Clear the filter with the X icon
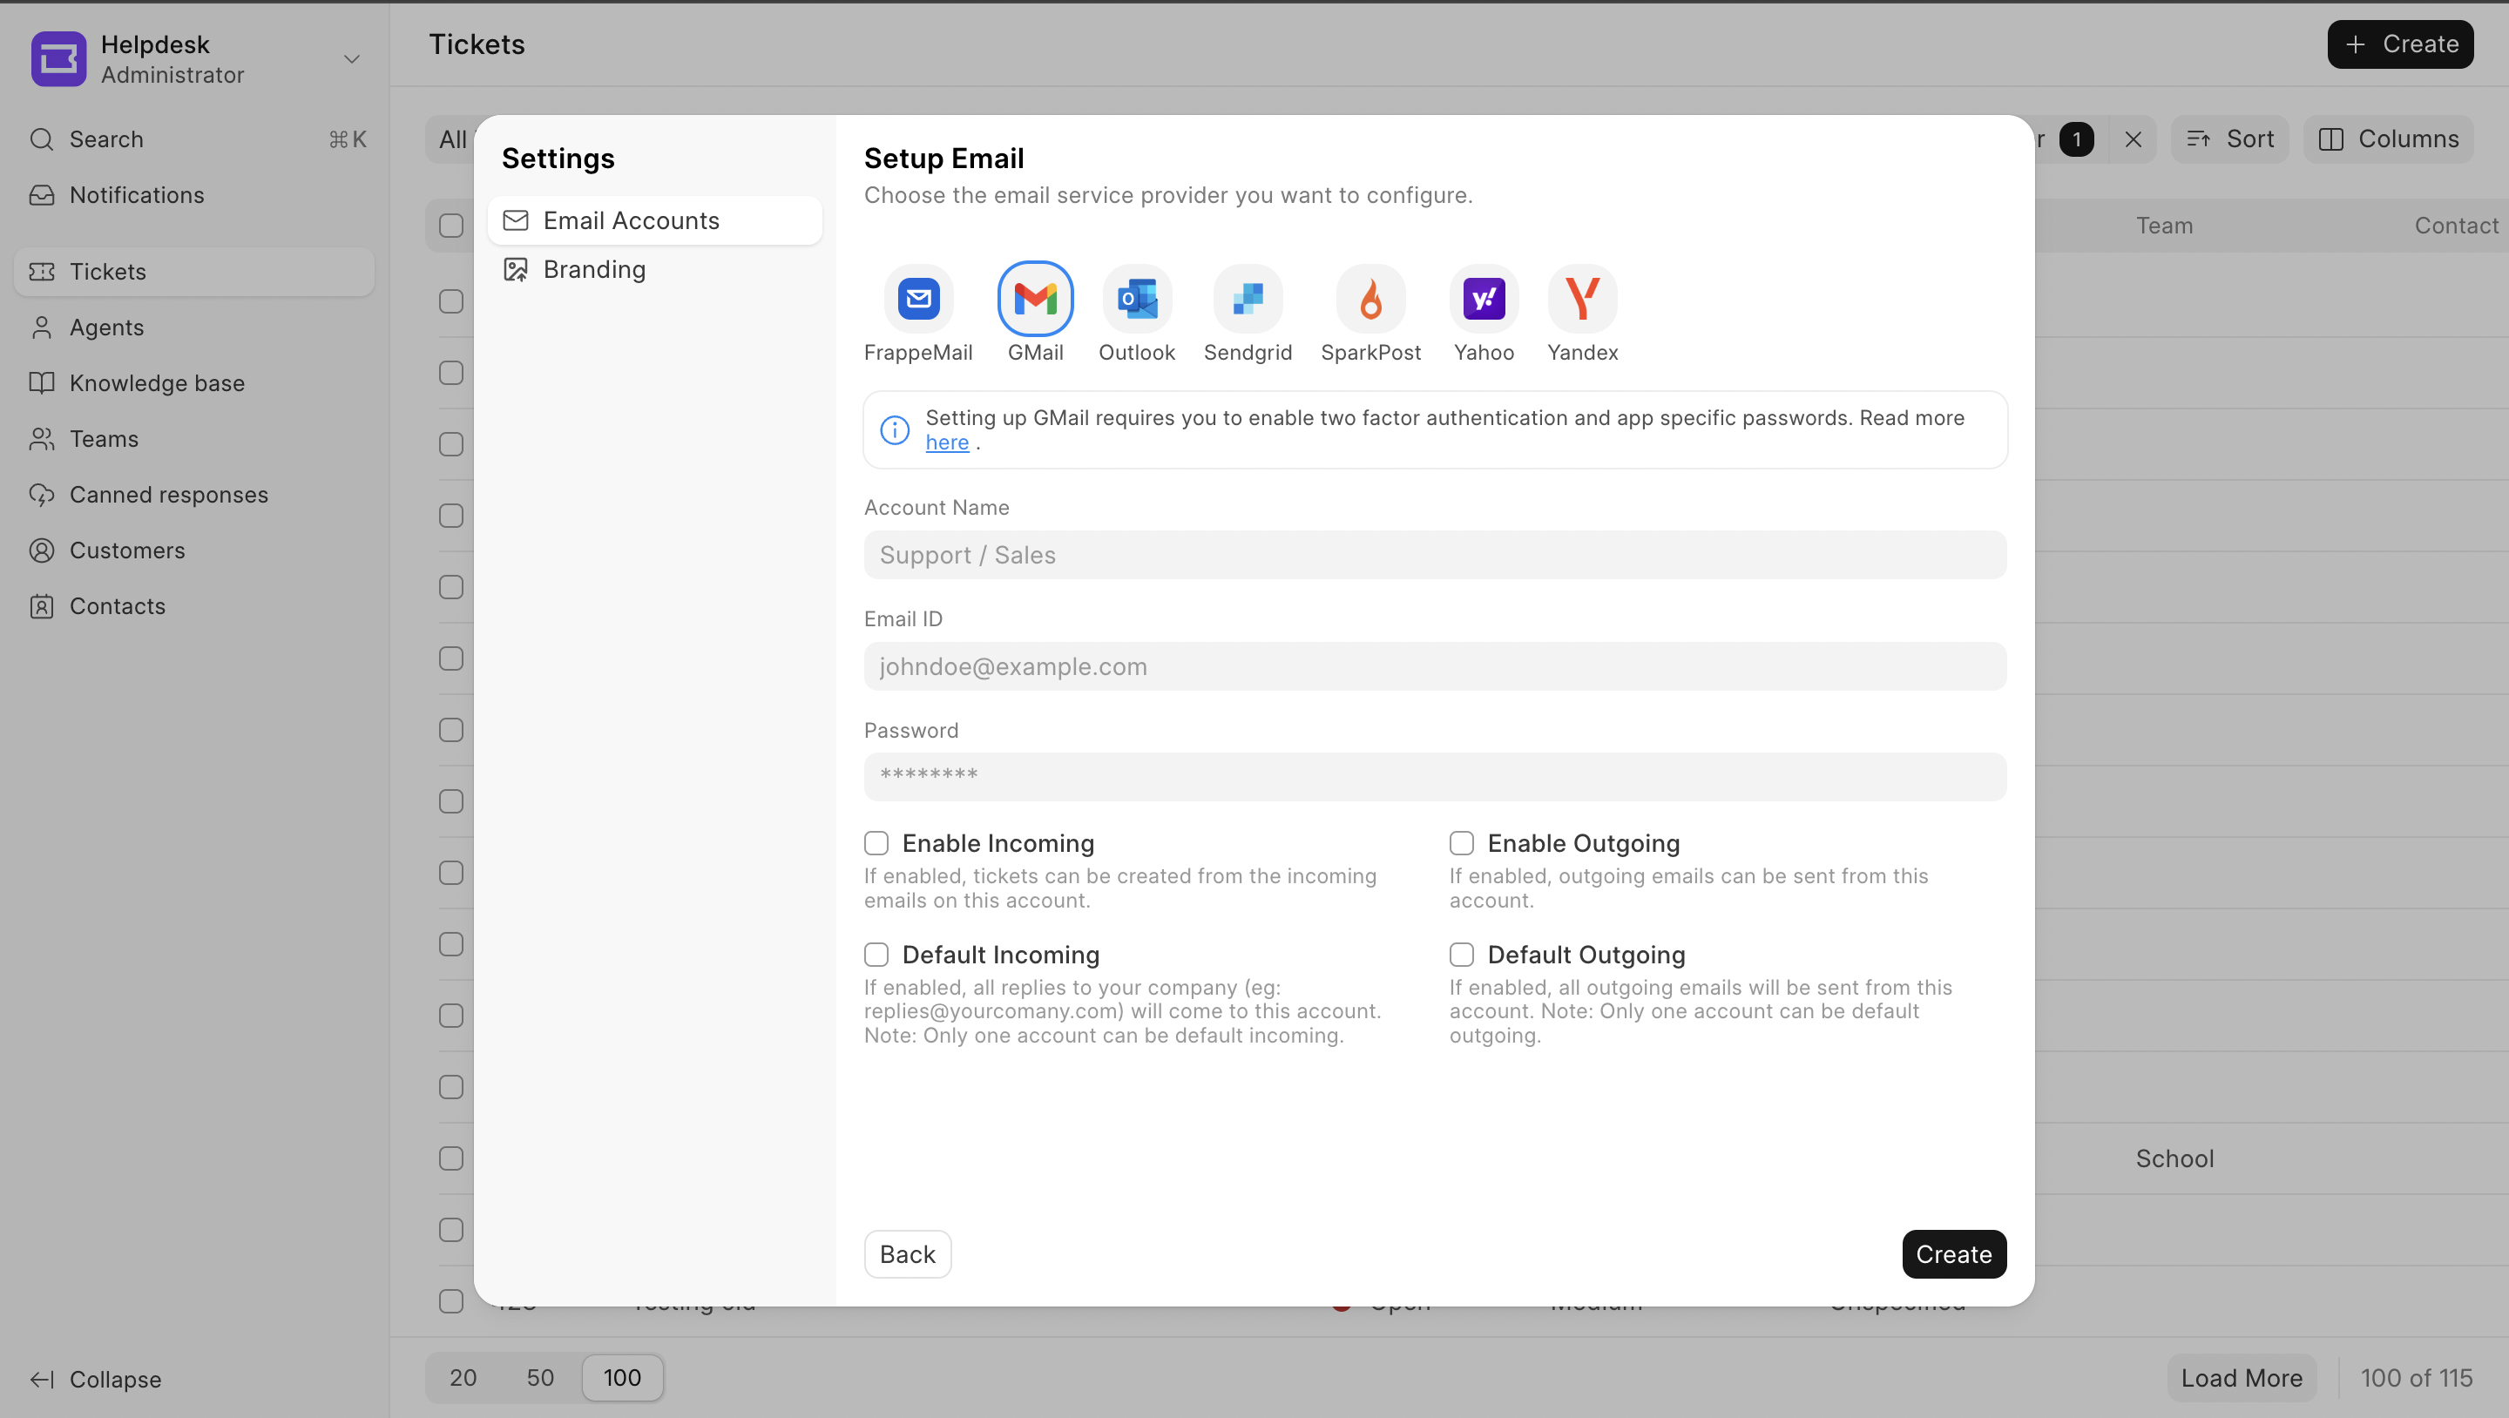This screenshot has height=1418, width=2509. click(2133, 139)
